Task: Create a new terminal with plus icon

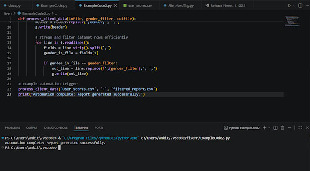Action: click(264, 128)
